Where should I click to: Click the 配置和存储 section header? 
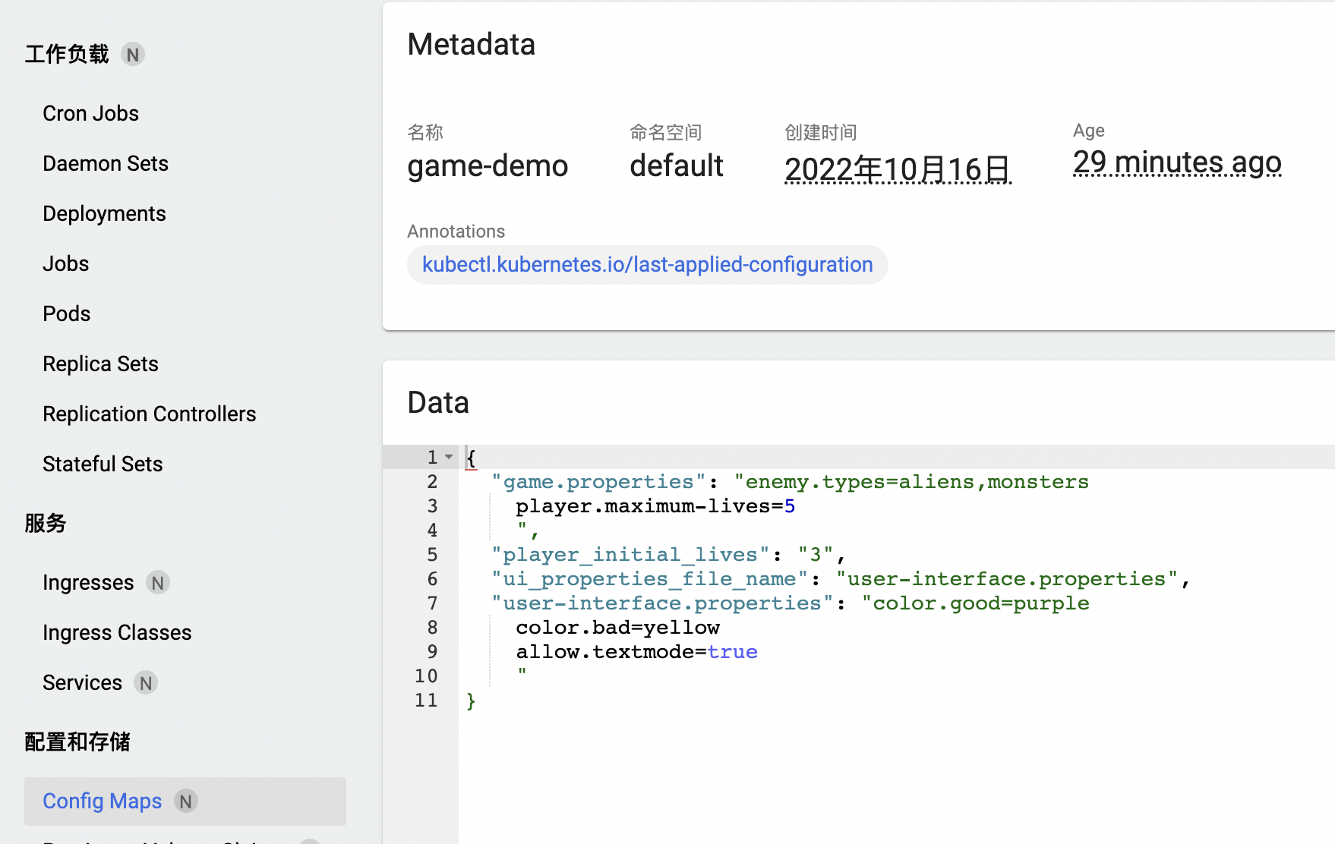coord(77,742)
